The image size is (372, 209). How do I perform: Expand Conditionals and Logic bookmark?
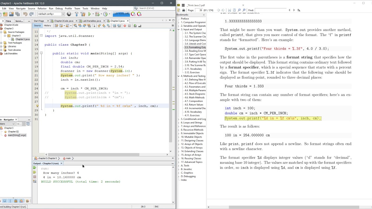[x=179, y=119]
